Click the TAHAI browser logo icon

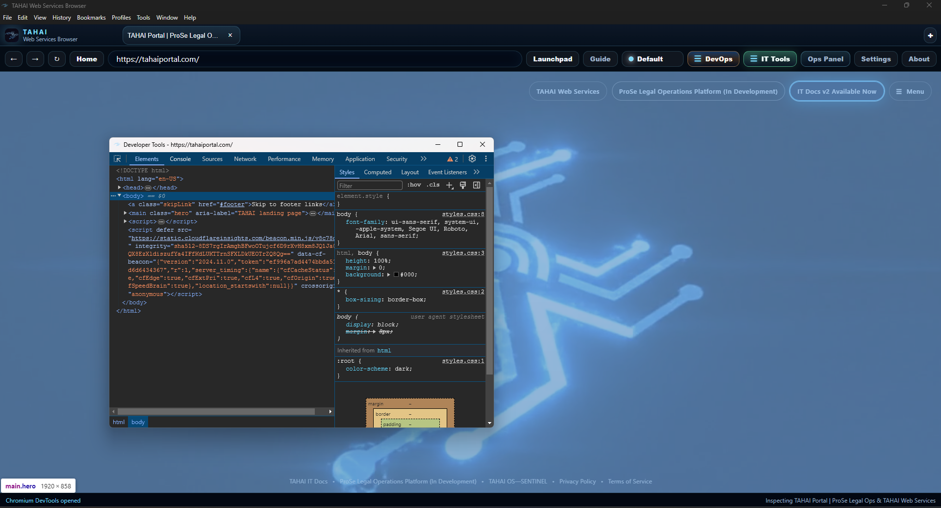(x=12, y=35)
